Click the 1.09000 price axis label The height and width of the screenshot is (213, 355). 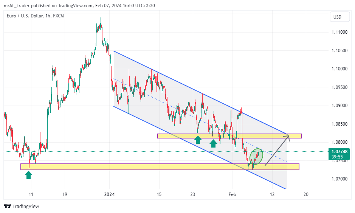tap(339, 106)
